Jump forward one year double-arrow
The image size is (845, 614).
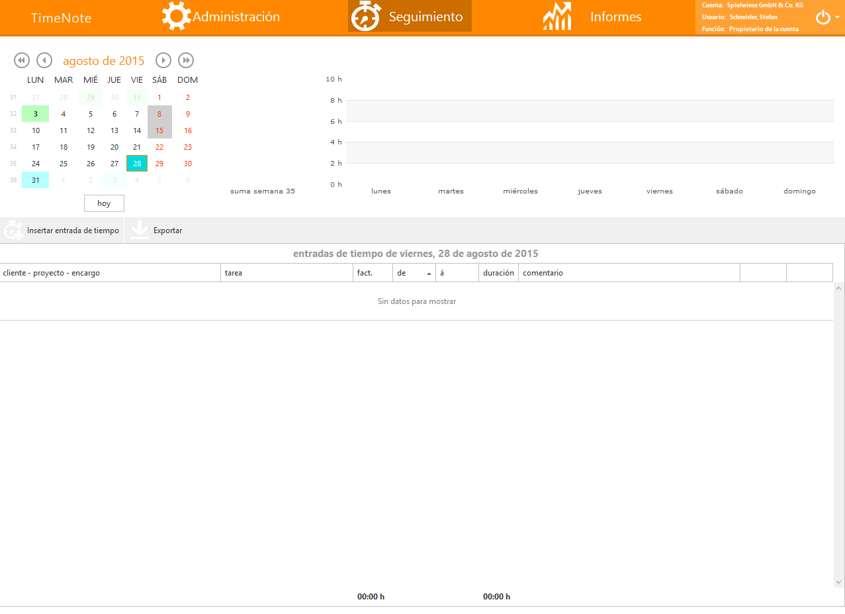[x=186, y=60]
